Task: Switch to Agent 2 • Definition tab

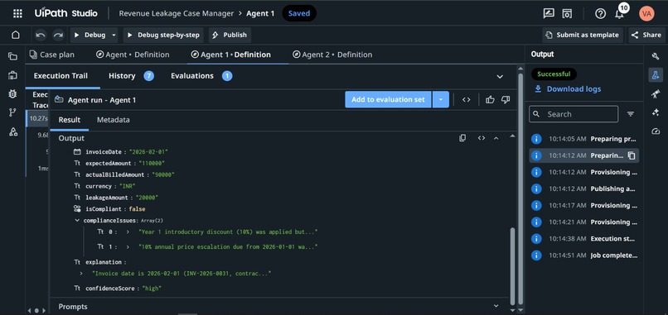Action: point(332,55)
